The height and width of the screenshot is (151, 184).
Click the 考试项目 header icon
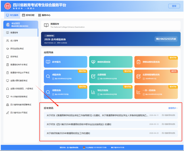click(8, 25)
